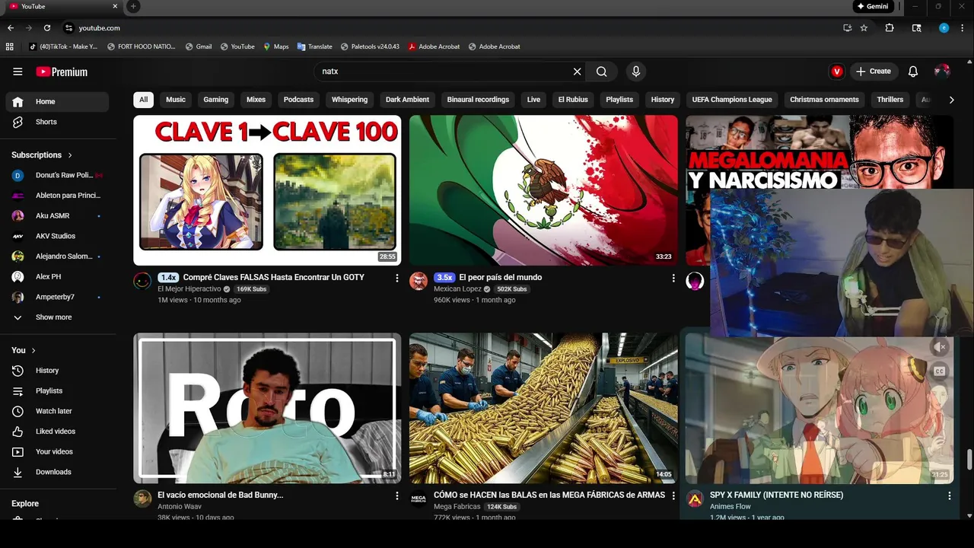Show the next filter chips with the arrow
This screenshot has height=548, width=974.
pyautogui.click(x=951, y=100)
